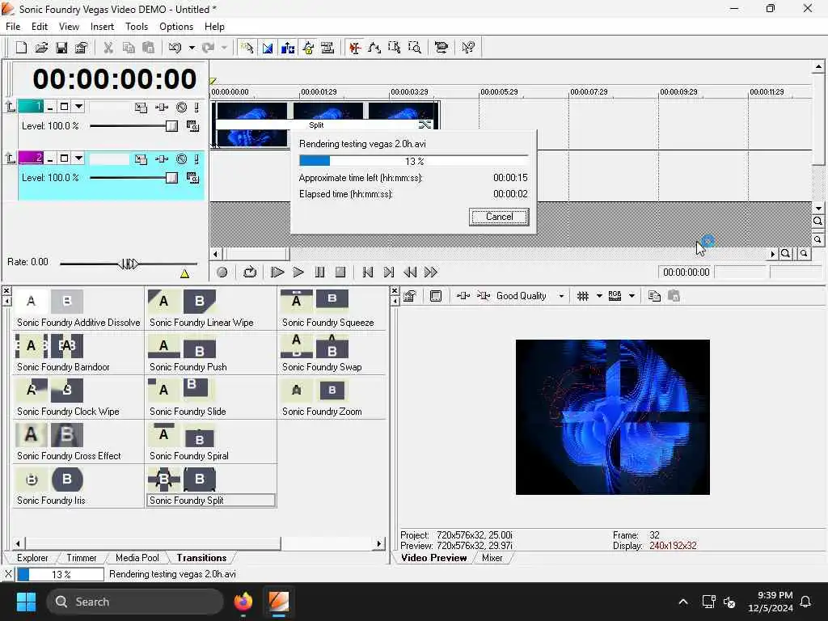
Task: Open project properties from the main toolbar
Action: [x=81, y=48]
